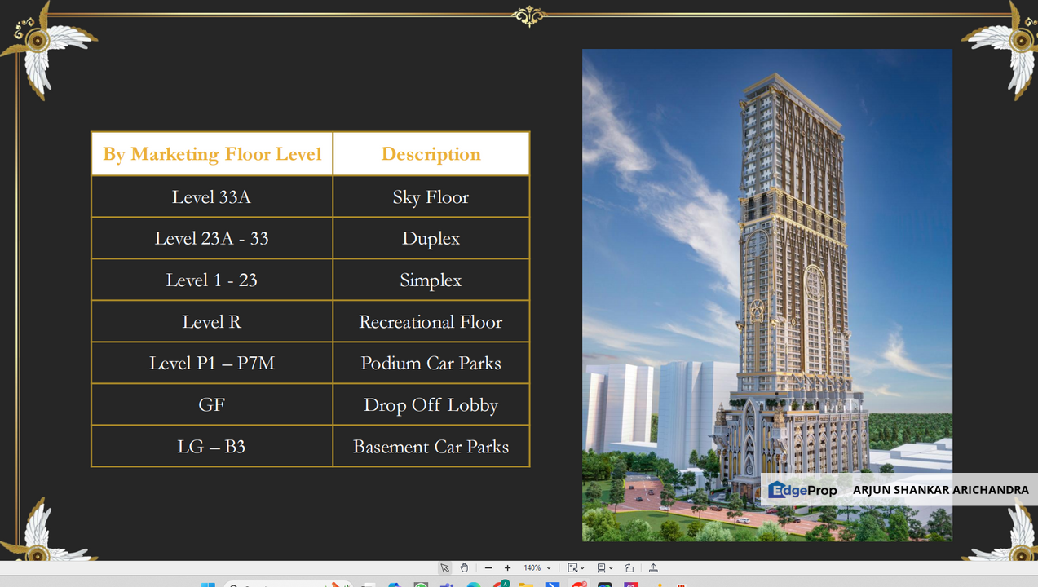The image size is (1038, 587).
Task: Open the 140% zoom level dropdown
Action: click(537, 568)
